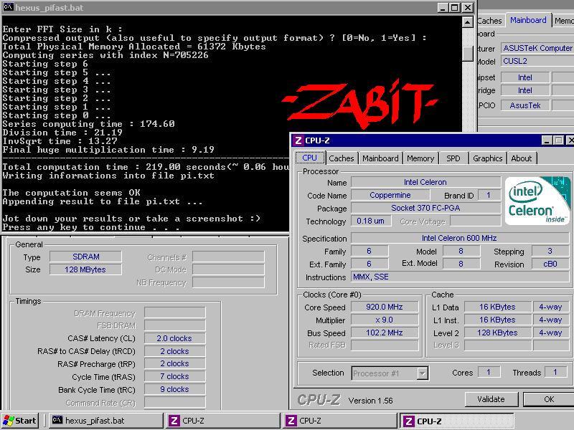Click the Intel Celeron inside logo

[537, 201]
